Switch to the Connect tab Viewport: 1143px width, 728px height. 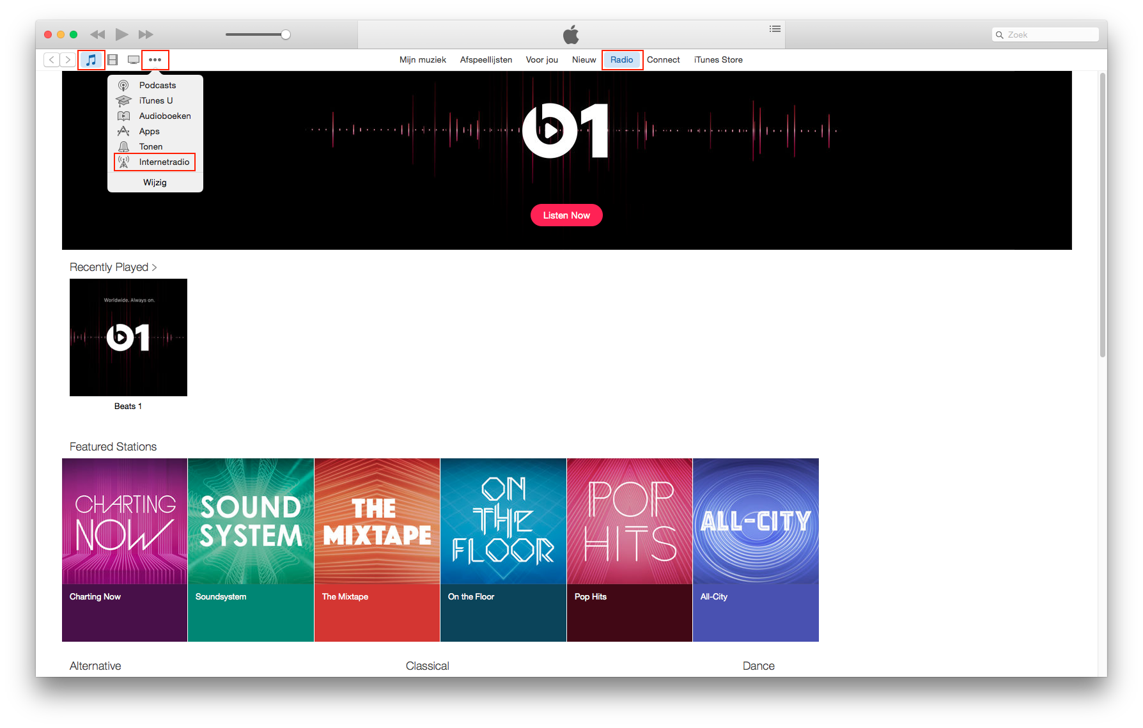pyautogui.click(x=663, y=59)
